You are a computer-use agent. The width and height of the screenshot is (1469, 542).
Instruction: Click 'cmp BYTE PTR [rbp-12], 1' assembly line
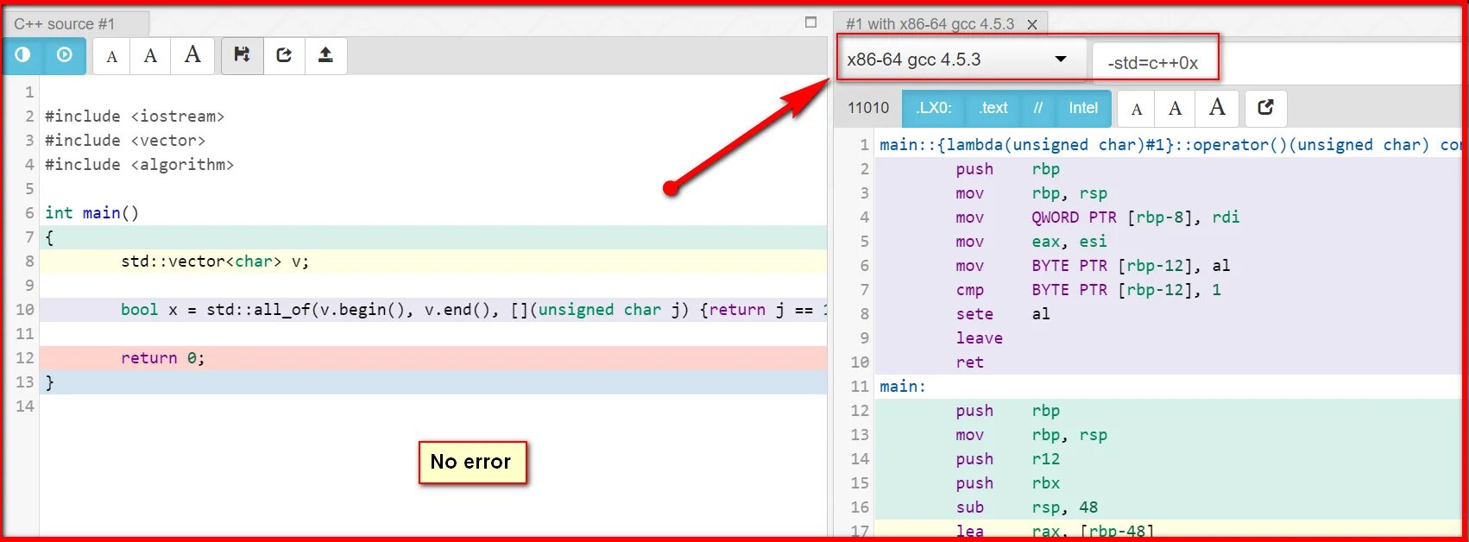pos(1088,290)
